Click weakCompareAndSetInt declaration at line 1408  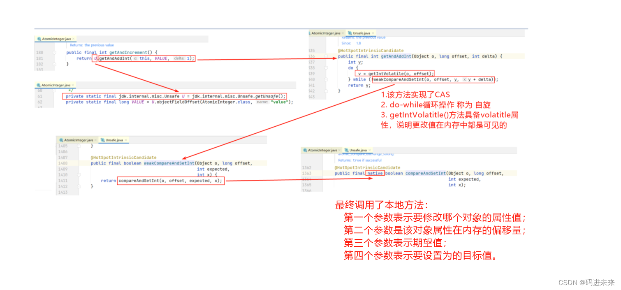click(169, 163)
